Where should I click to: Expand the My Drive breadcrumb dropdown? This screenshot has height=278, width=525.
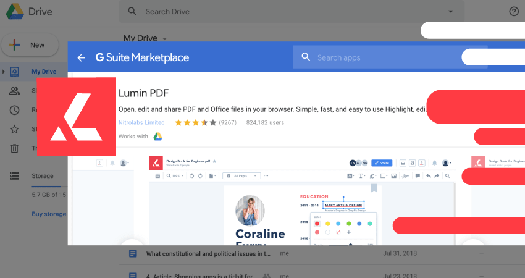click(164, 38)
